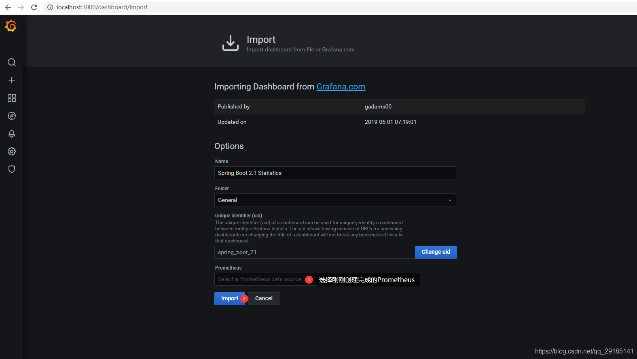Cancel the dashboard import

(x=264, y=299)
